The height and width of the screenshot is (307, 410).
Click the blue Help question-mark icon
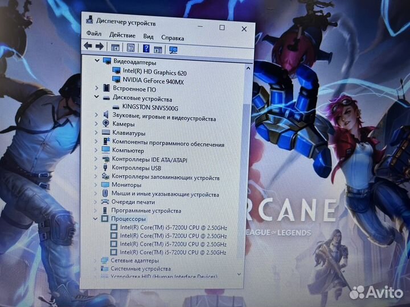[x=146, y=48]
